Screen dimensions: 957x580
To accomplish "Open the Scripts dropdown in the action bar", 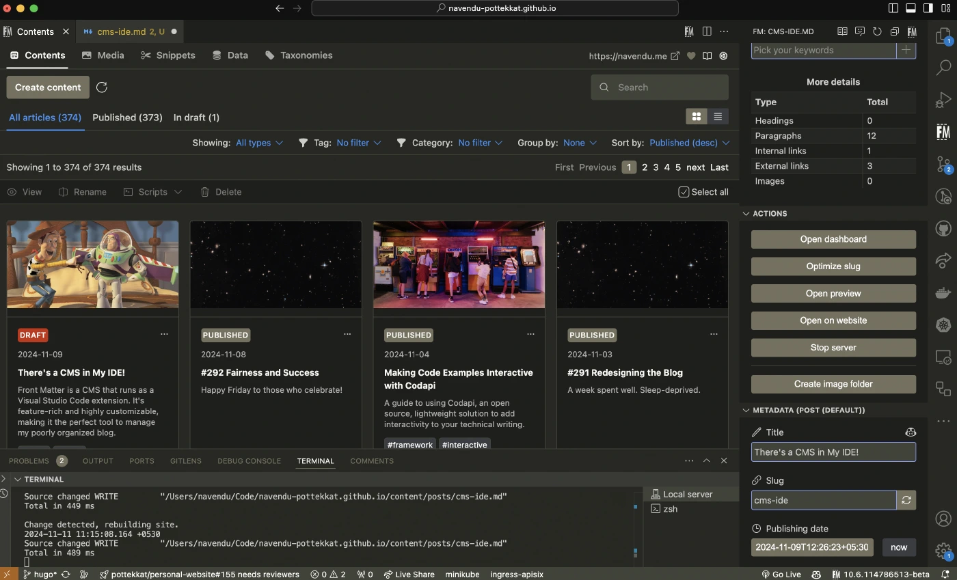I will [x=153, y=192].
